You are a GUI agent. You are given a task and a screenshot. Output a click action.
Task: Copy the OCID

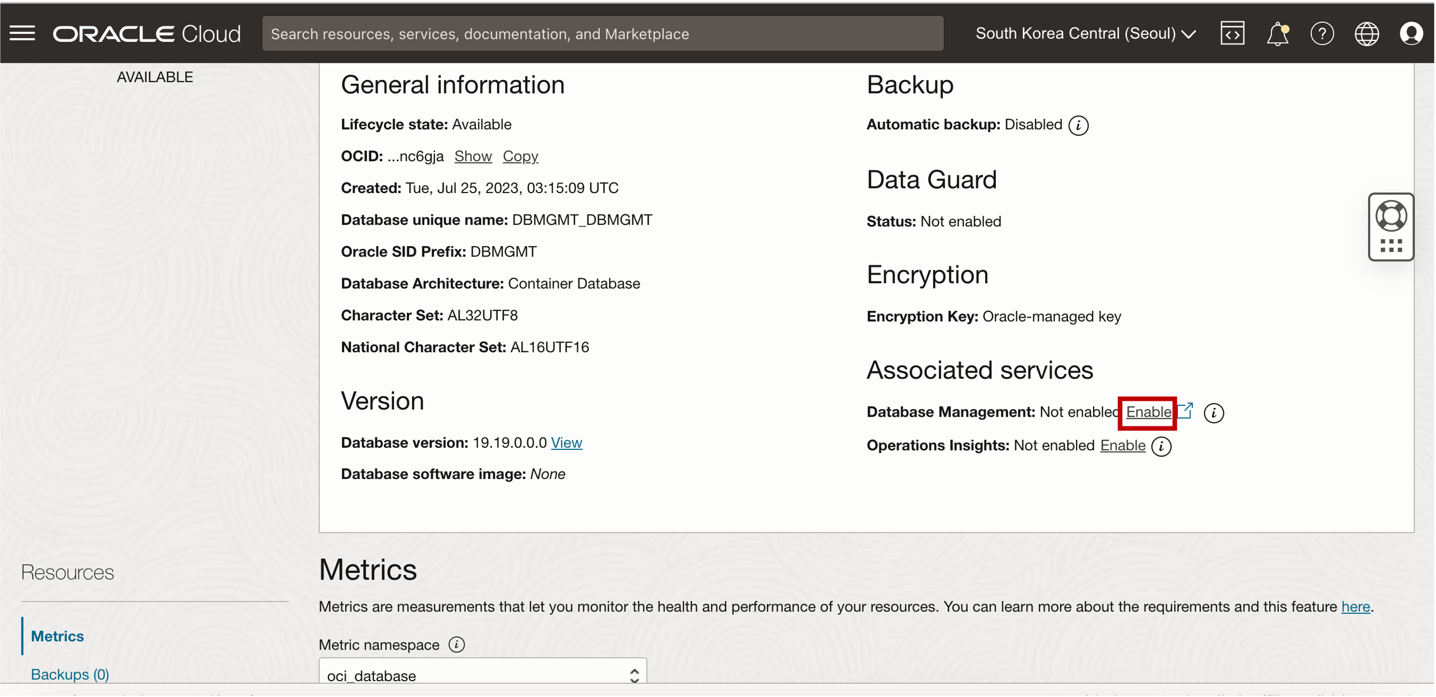(520, 156)
